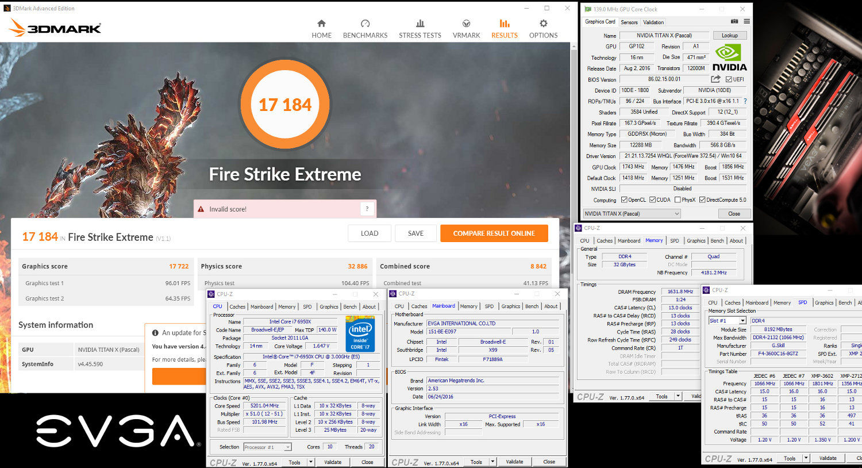Click the Physics score value 32 886
This screenshot has width=862, height=468.
click(357, 266)
